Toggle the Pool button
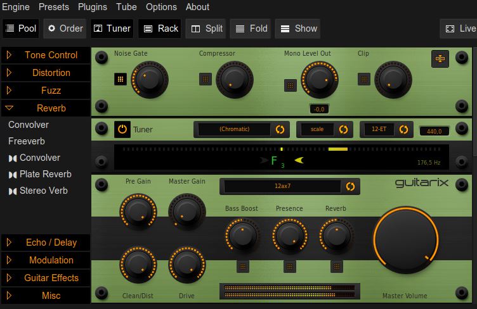The image size is (477, 309). [21, 28]
